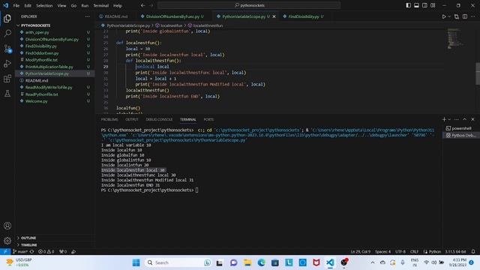Open the File menu

click(16, 5)
